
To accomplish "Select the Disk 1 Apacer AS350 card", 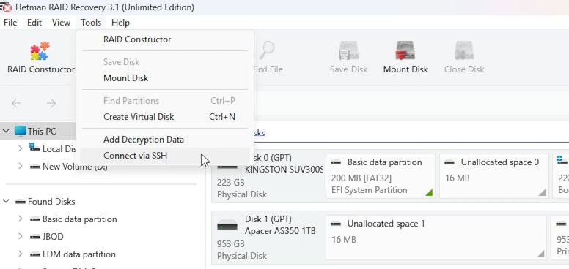I will (268, 238).
